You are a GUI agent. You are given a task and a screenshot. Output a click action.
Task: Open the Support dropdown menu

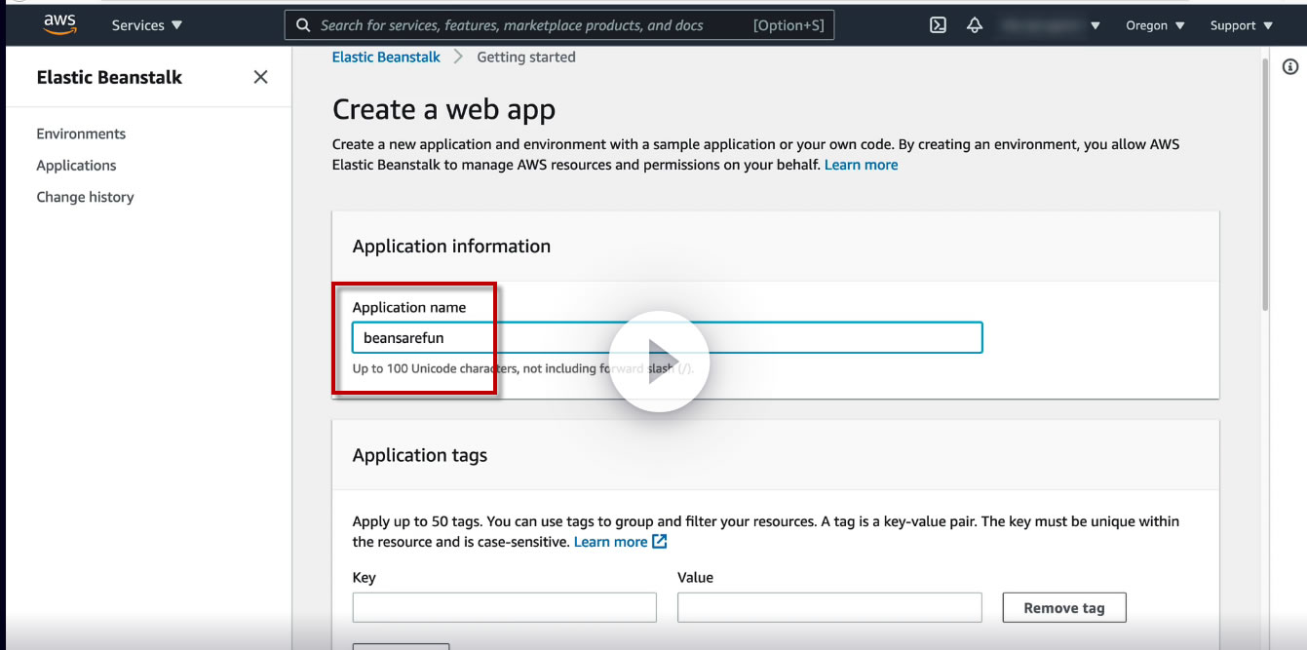coord(1241,25)
